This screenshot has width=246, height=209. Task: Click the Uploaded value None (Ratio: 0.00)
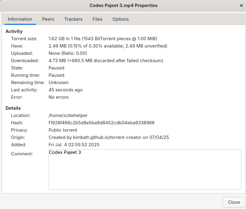tap(68, 53)
